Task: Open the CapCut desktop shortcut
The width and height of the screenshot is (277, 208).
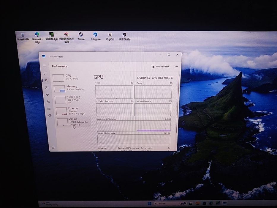Action: (x=110, y=37)
